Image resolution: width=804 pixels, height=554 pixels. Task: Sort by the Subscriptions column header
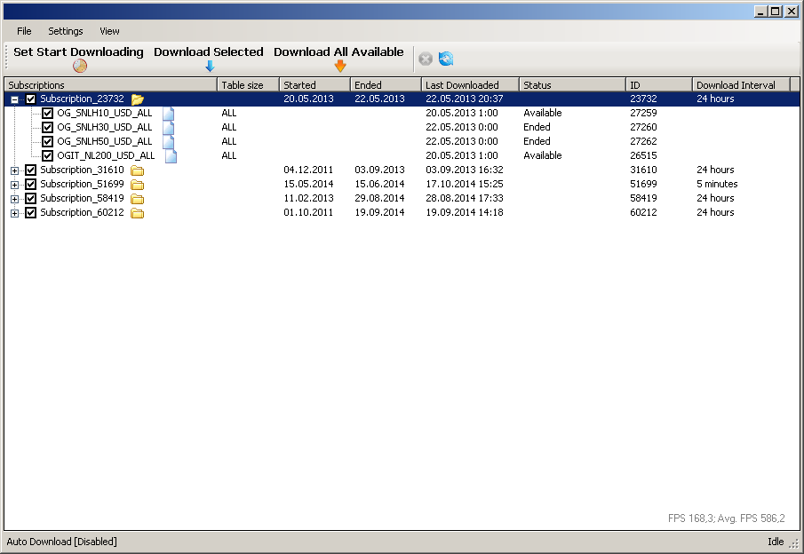(111, 85)
